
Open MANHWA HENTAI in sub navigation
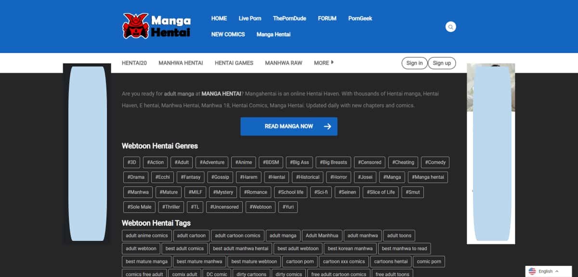[x=181, y=63]
